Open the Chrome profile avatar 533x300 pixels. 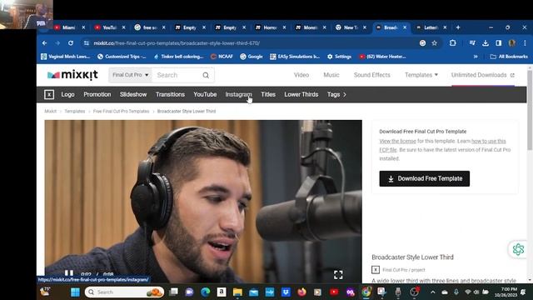point(512,42)
